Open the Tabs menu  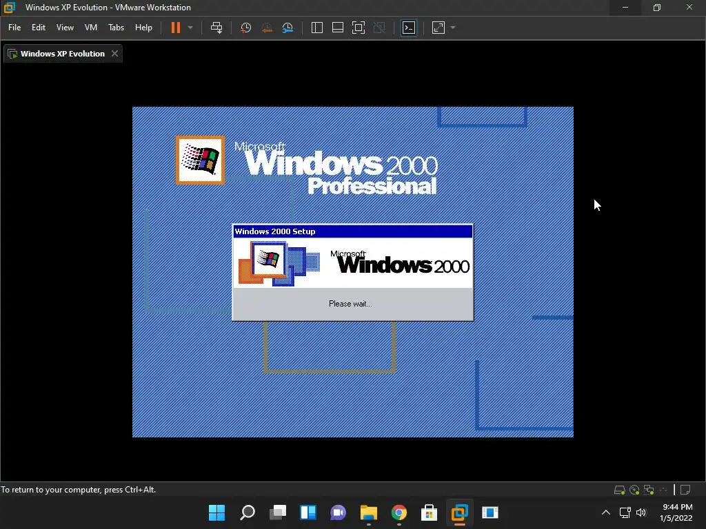click(116, 28)
